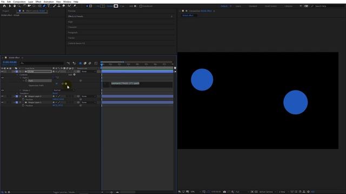
Task: Switch to the Effect Controls tab
Action: pos(35,11)
